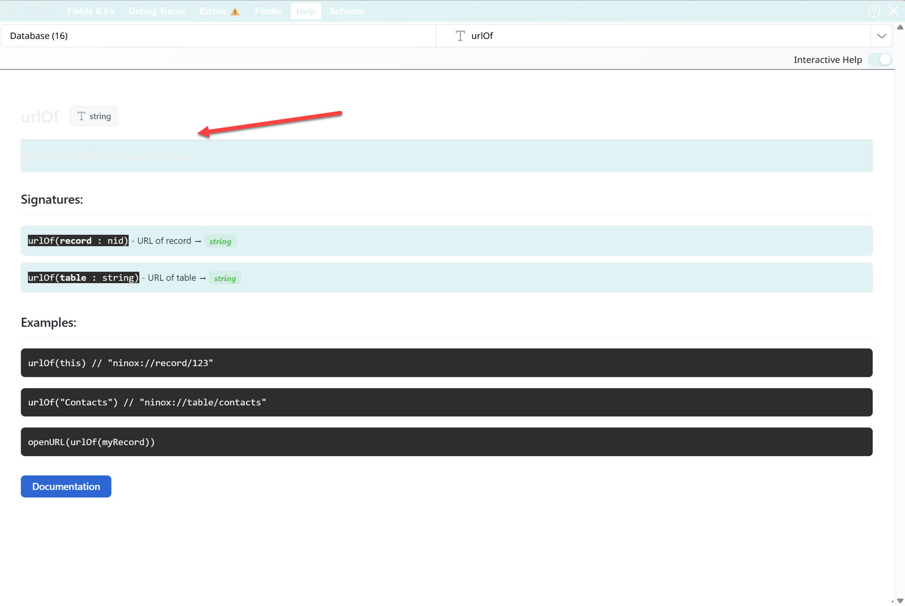
Task: Click the scrollbar down arrow
Action: 900,601
